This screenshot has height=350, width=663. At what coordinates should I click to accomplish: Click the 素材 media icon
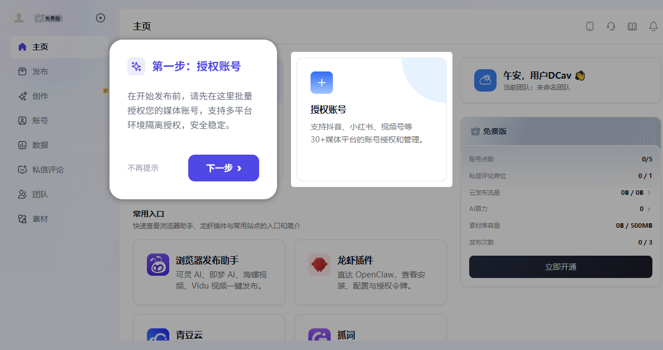tap(22, 219)
